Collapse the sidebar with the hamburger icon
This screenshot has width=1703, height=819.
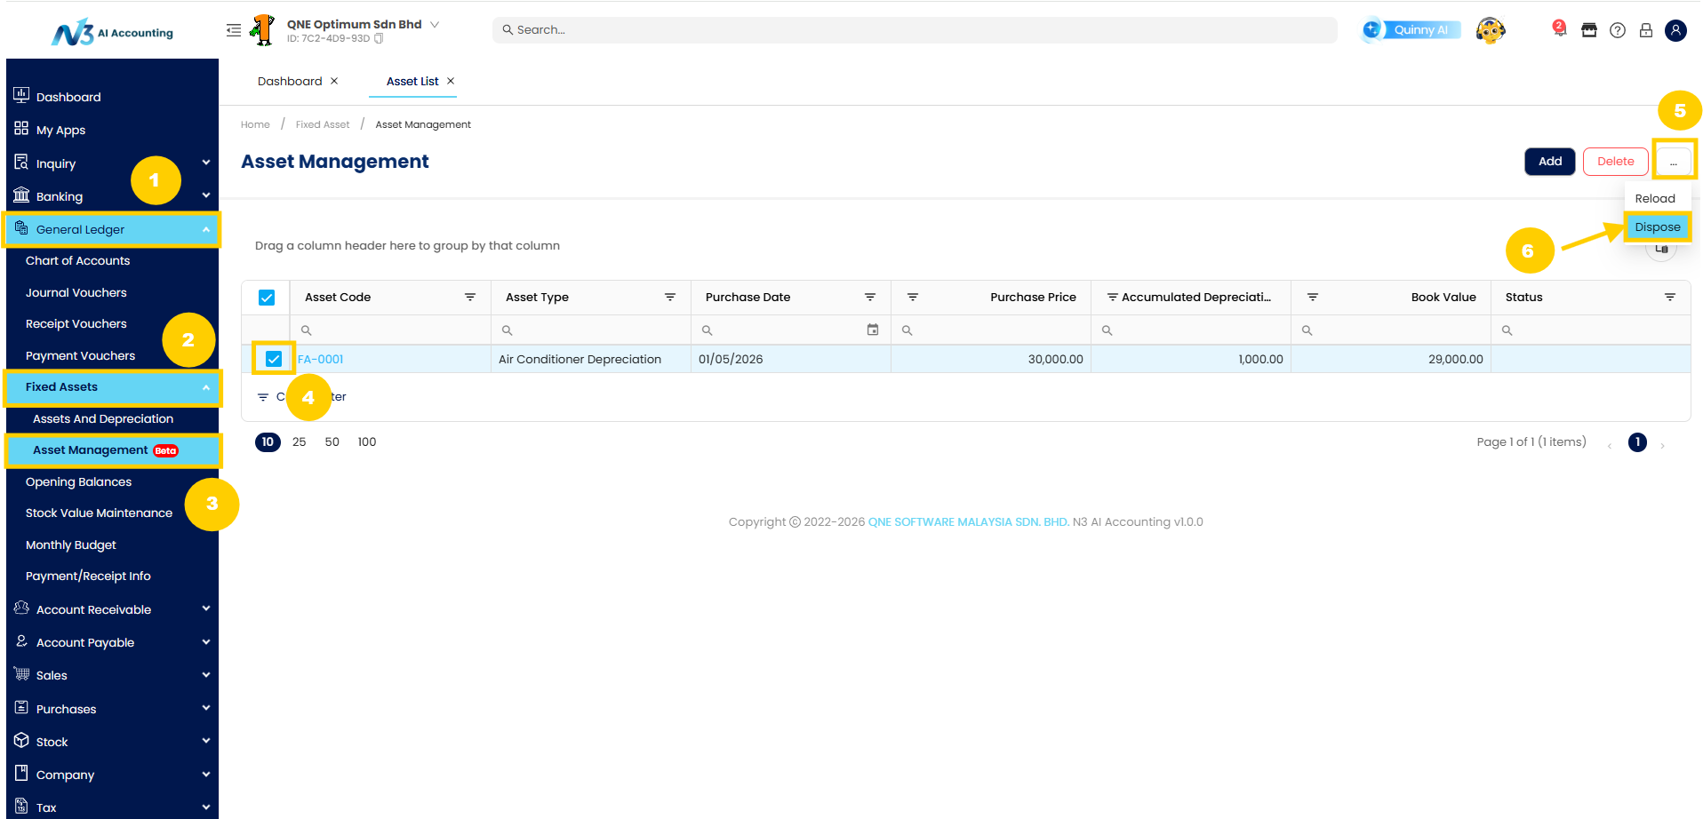pyautogui.click(x=234, y=30)
